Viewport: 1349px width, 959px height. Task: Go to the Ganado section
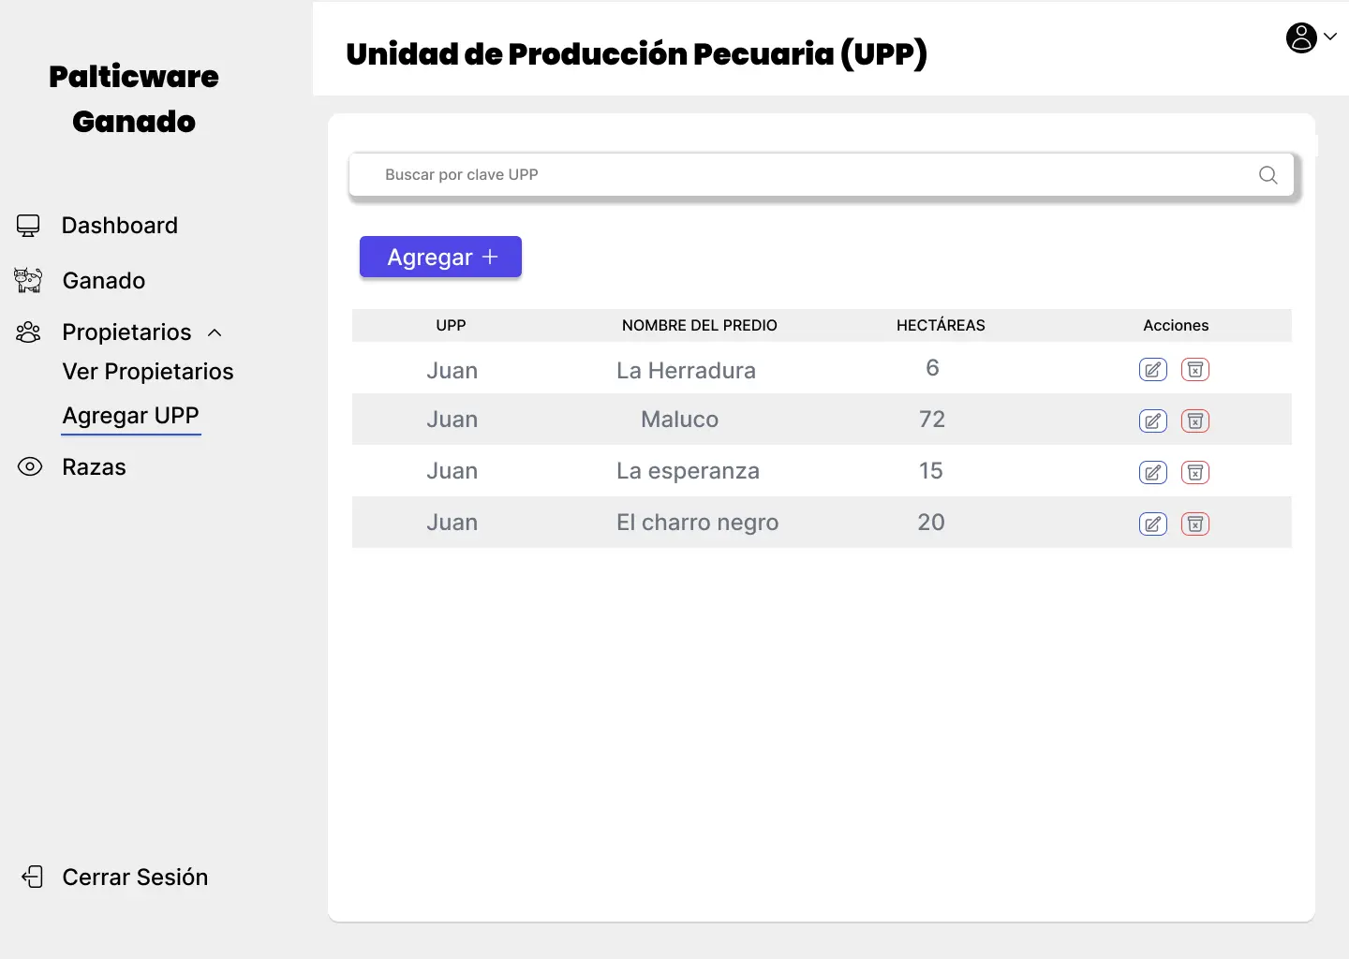click(x=103, y=281)
